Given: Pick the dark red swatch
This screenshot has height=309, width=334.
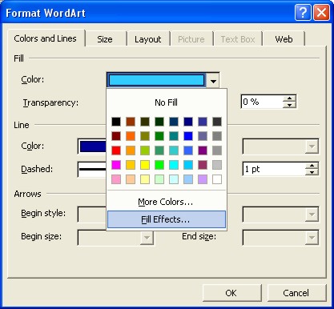Looking at the screenshot, I should 116,136.
